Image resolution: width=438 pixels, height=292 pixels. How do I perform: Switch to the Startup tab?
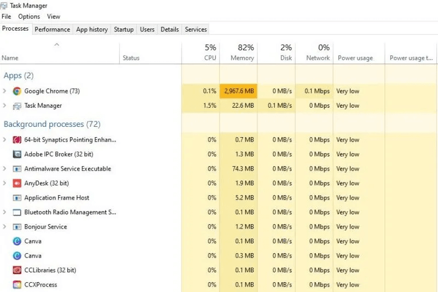(124, 30)
